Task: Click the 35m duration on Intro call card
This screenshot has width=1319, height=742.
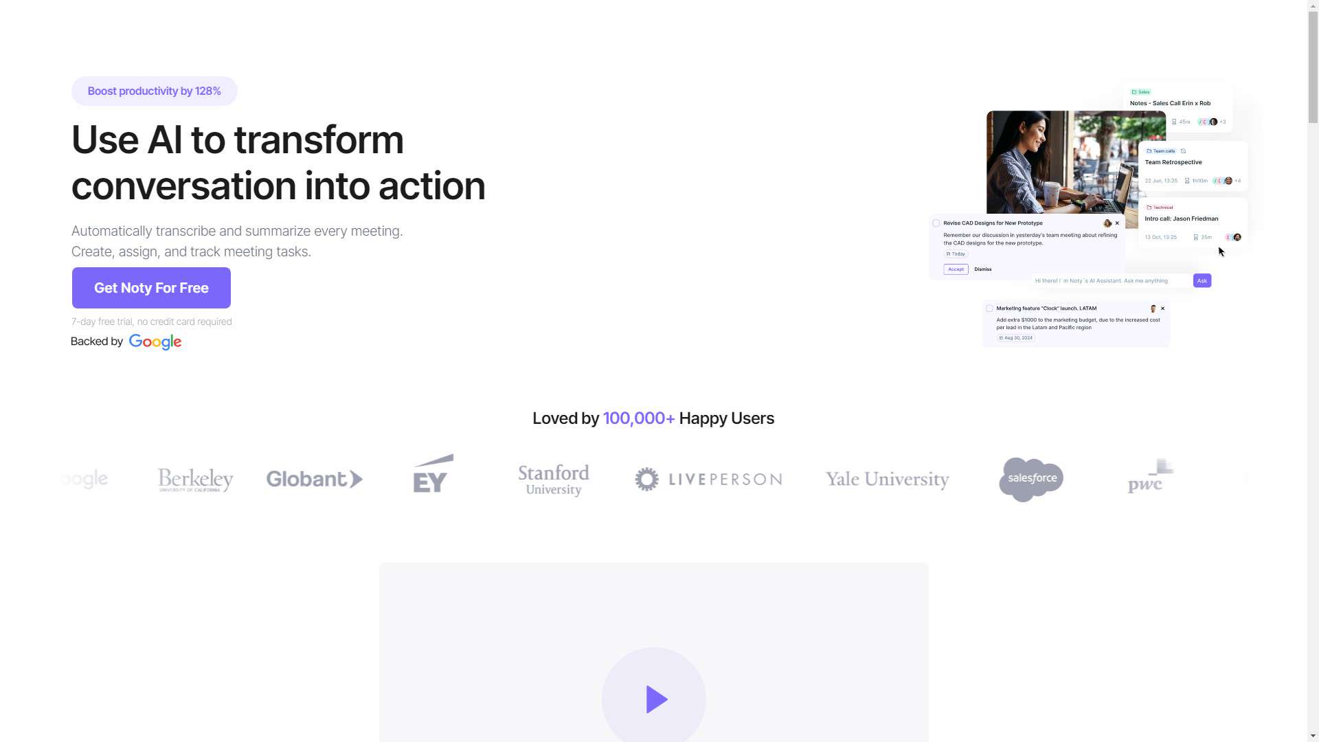Action: (1203, 238)
